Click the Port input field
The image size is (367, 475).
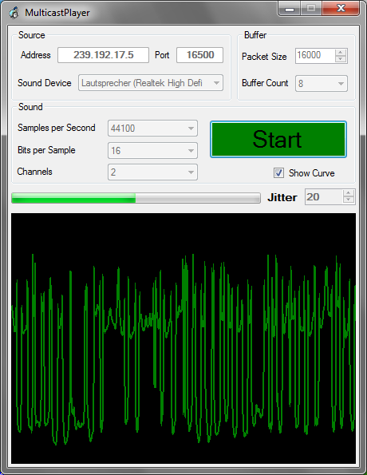coord(199,55)
